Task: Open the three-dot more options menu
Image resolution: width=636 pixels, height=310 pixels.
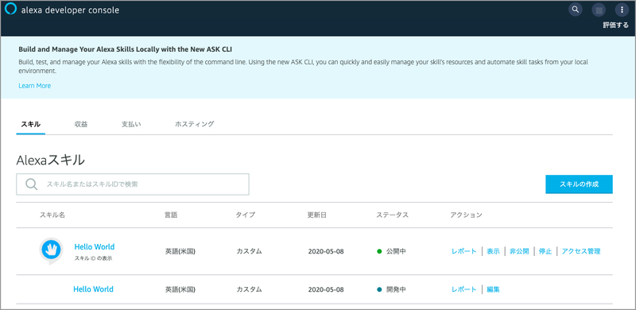Action: tap(622, 10)
